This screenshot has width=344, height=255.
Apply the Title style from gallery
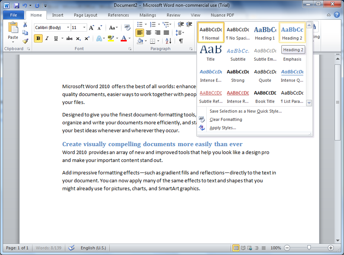(210, 54)
